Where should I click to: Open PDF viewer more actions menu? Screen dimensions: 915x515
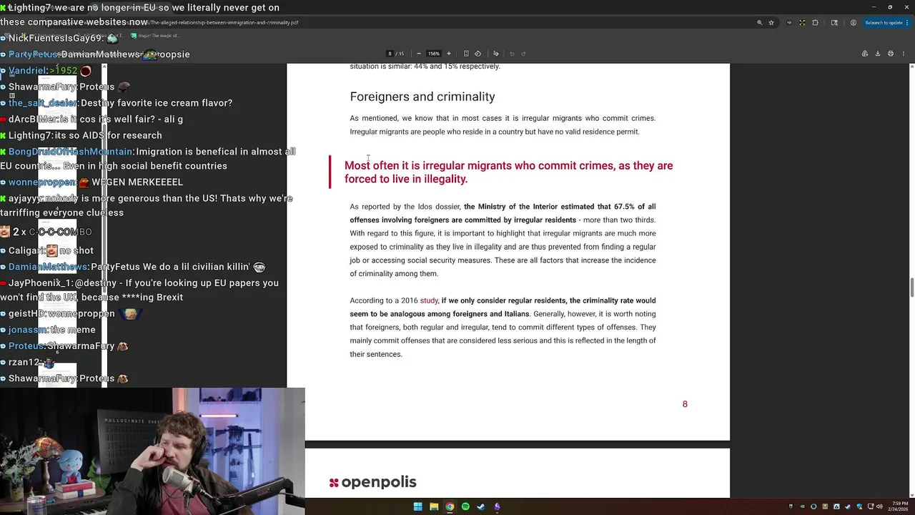[904, 54]
